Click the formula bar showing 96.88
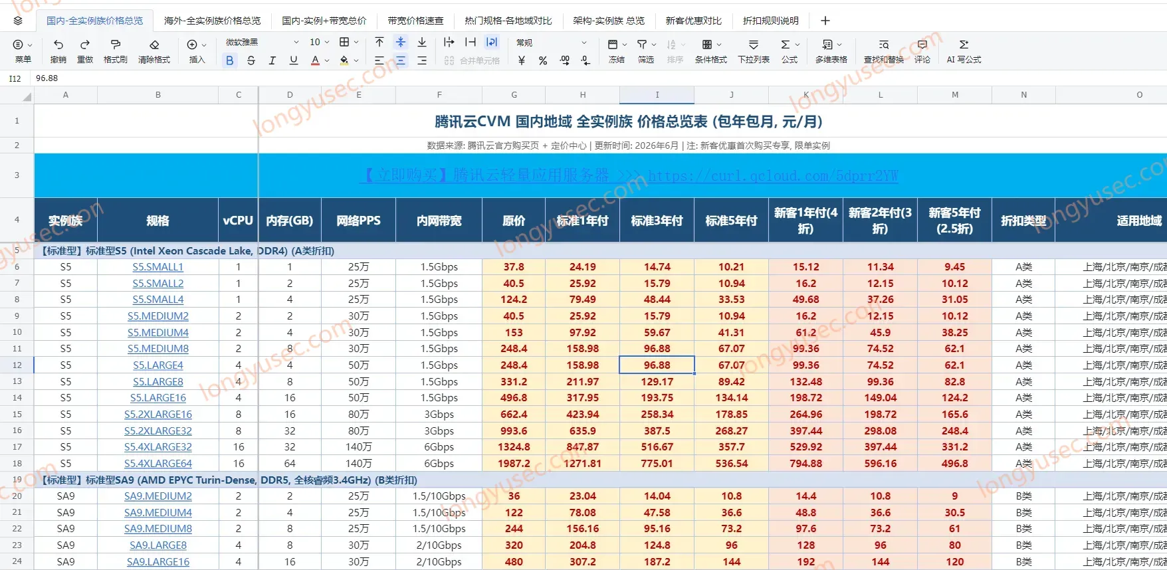This screenshot has height=570, width=1167. click(598, 78)
